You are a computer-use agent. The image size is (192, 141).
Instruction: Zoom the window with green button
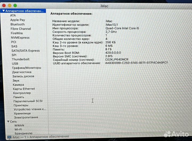click(15, 6)
